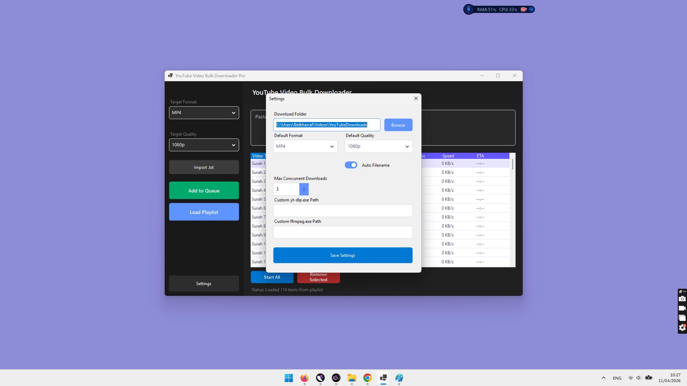The height and width of the screenshot is (386, 687).
Task: Click the video record icon in side toolbar
Action: (682, 308)
